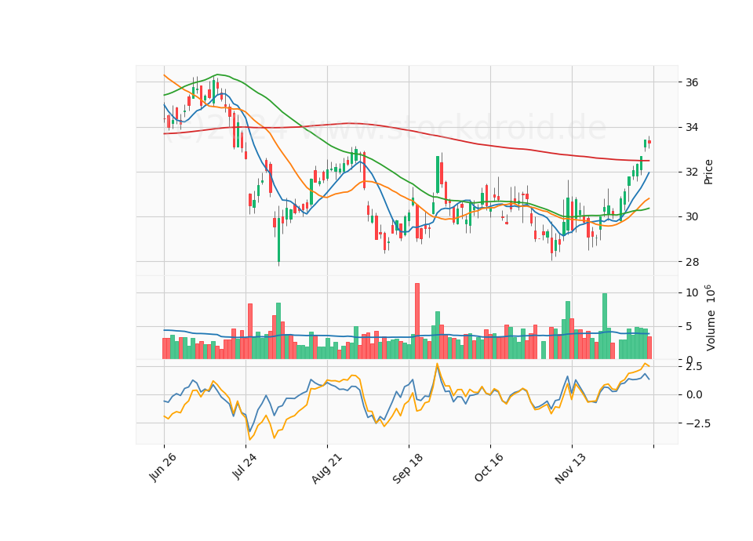753x541 pixels.
Task: Select the 34 price tick label
Action: pyautogui.click(x=692, y=127)
